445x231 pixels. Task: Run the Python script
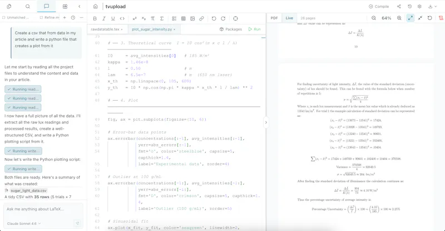point(255,30)
